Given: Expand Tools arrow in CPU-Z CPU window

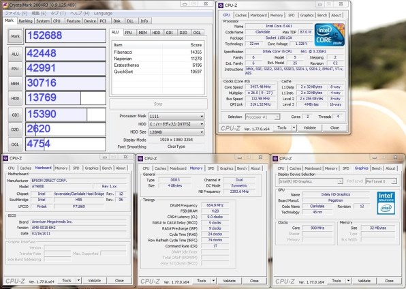Looking at the screenshot, I should (294, 127).
